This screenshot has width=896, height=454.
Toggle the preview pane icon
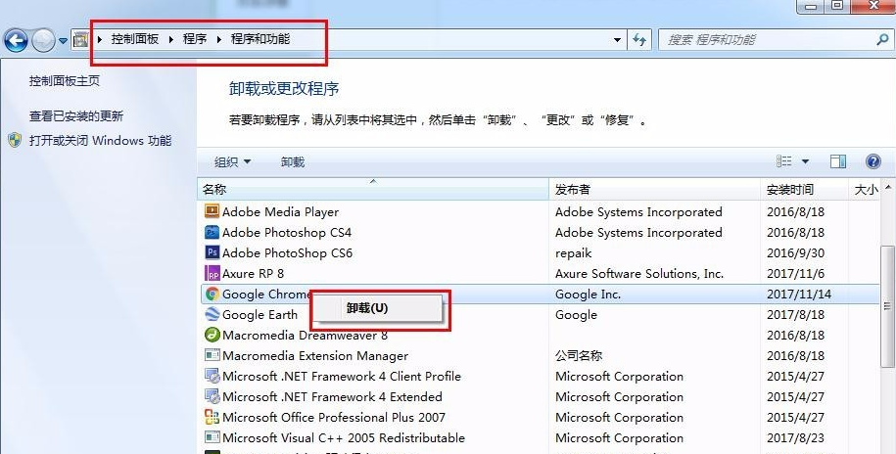point(838,161)
